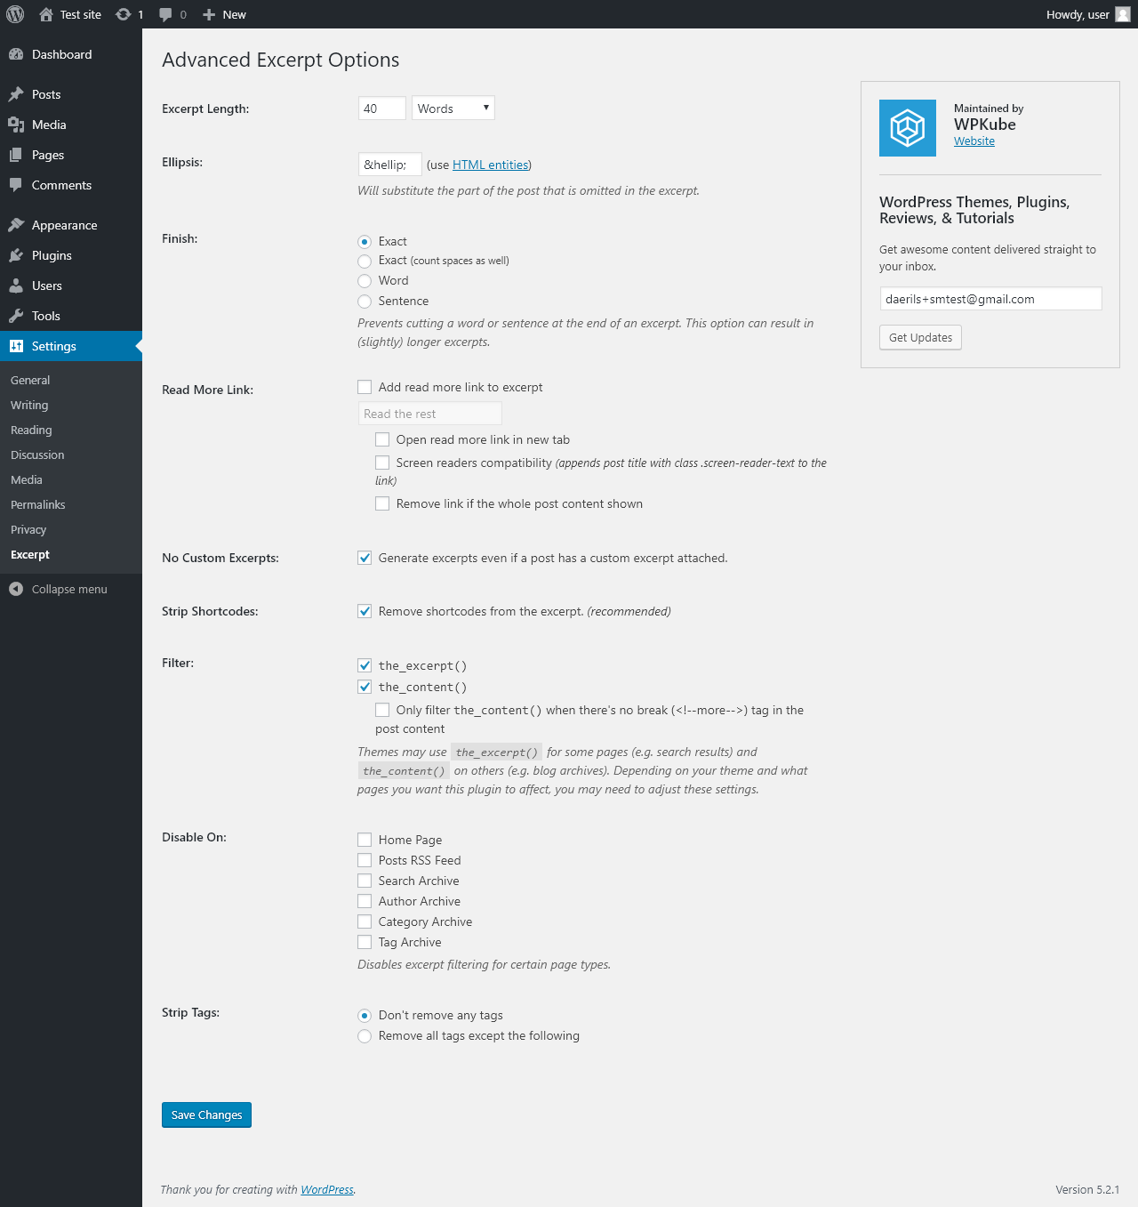Open the Howdy, user account menu
Image resolution: width=1138 pixels, height=1207 pixels.
[x=1086, y=14]
